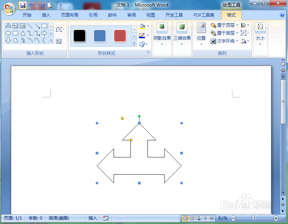The image size is (288, 224).
Task: Open 文字环绕 text wrapping menu
Action: tap(224, 41)
